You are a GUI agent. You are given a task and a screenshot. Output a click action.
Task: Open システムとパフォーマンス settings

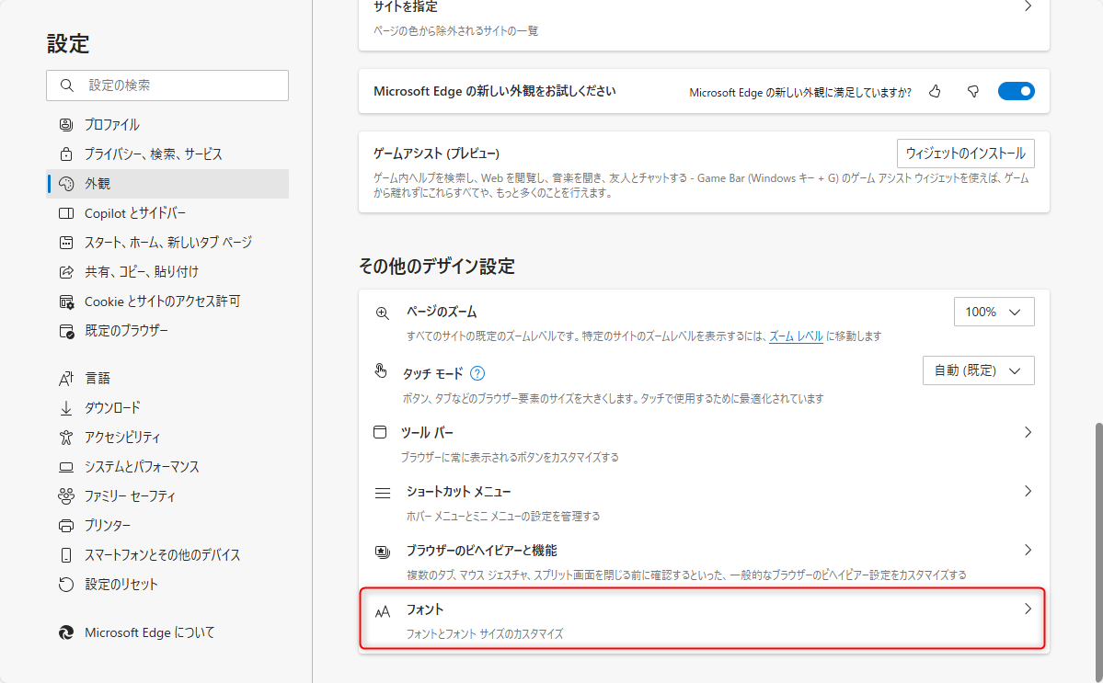tap(167, 467)
